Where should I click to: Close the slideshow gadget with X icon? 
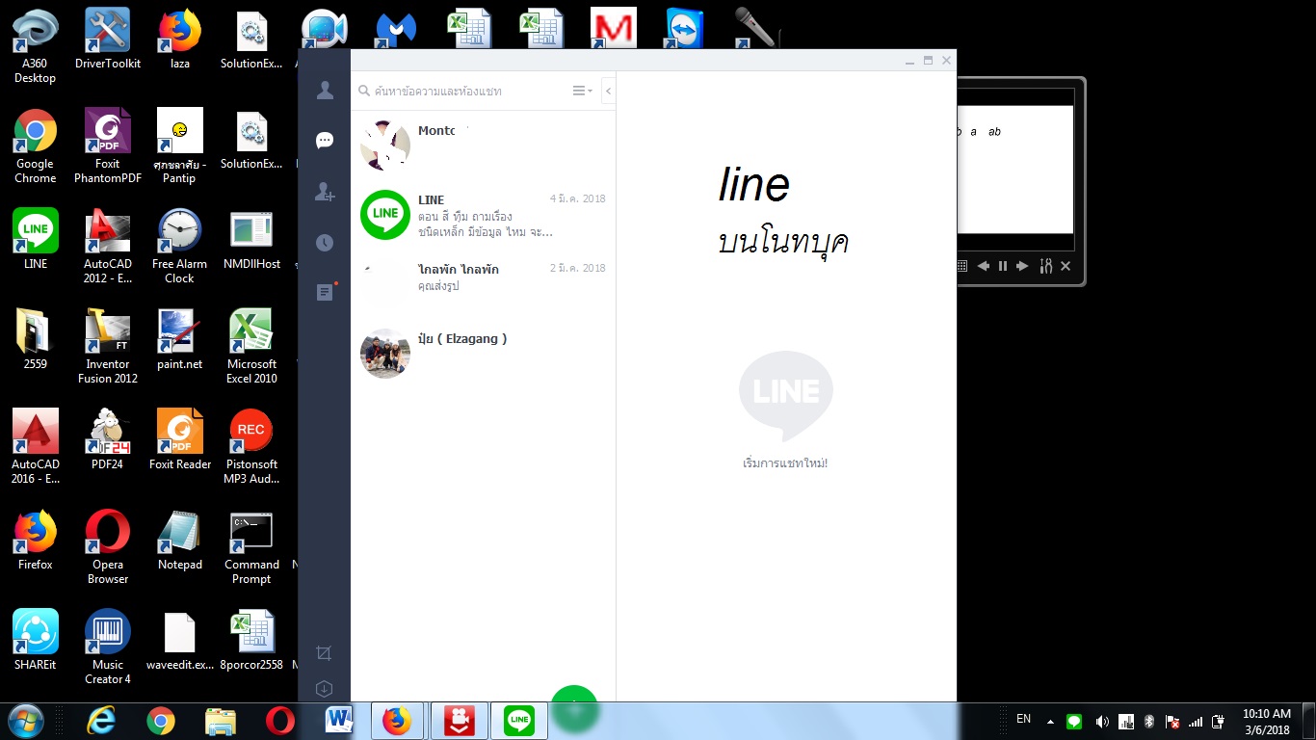click(1066, 266)
